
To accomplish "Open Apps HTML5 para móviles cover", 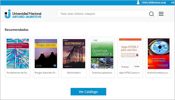I will coord(130,54).
